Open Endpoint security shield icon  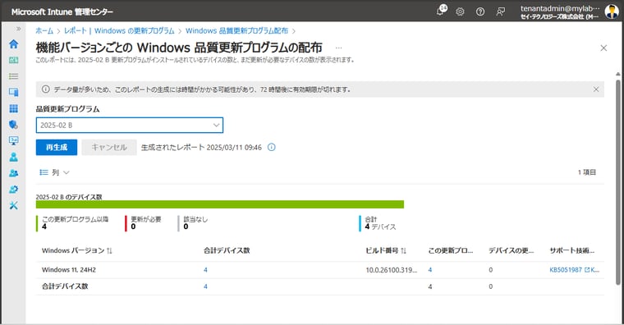pyautogui.click(x=13, y=125)
